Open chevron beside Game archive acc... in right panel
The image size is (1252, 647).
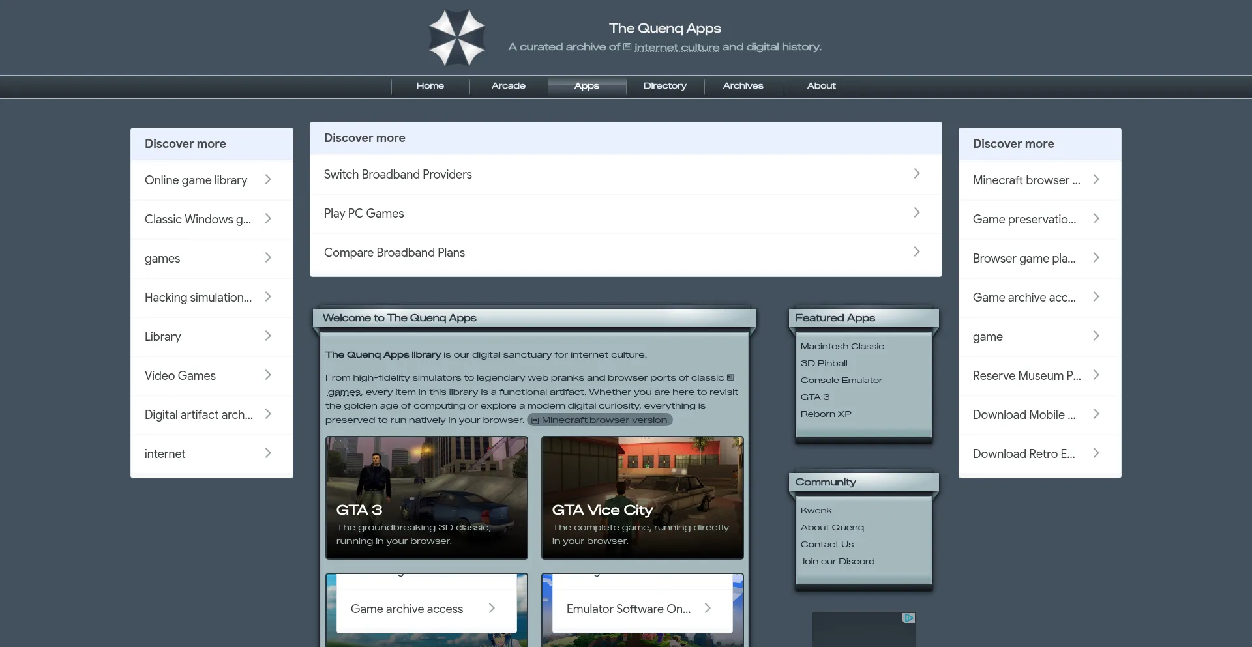(1096, 296)
